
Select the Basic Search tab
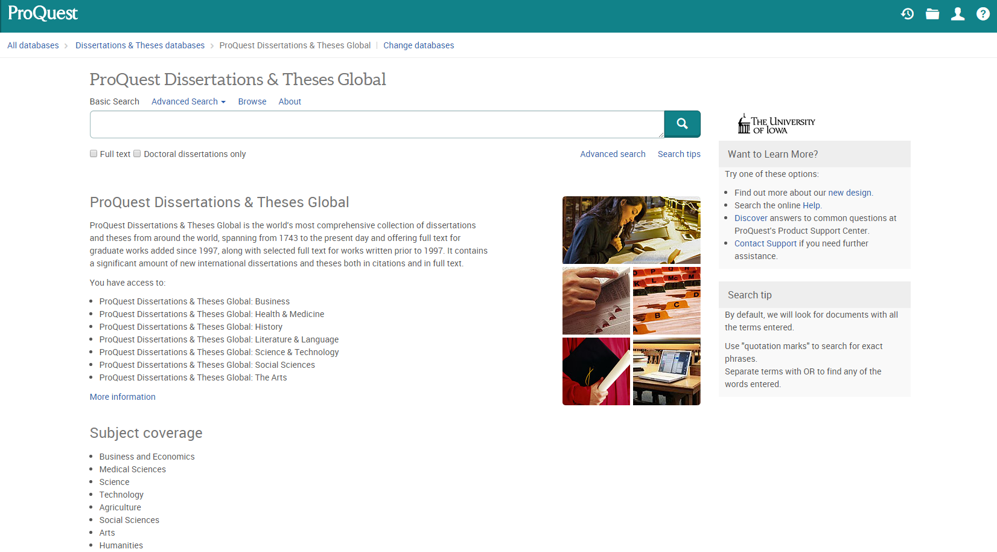pos(115,101)
